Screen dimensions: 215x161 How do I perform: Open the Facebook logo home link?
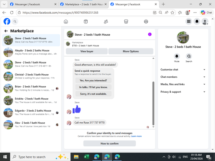point(7,21)
